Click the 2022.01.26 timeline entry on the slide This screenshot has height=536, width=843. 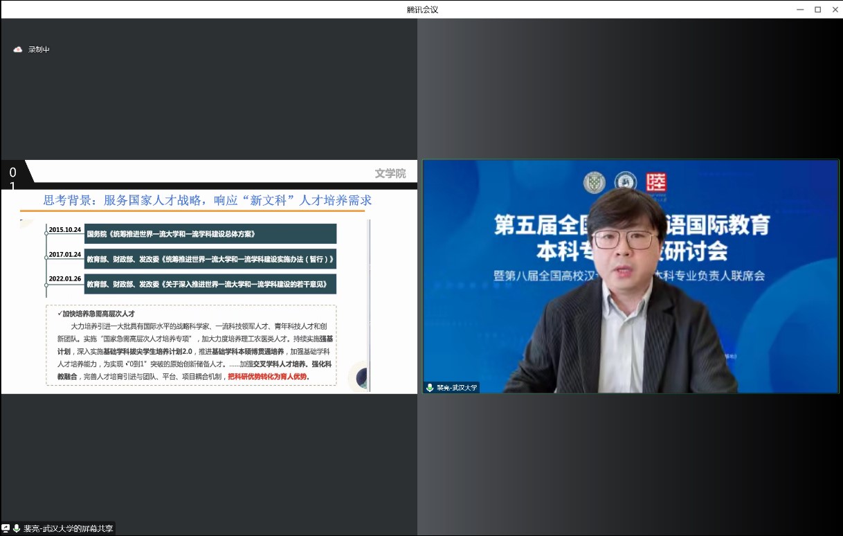(x=65, y=280)
